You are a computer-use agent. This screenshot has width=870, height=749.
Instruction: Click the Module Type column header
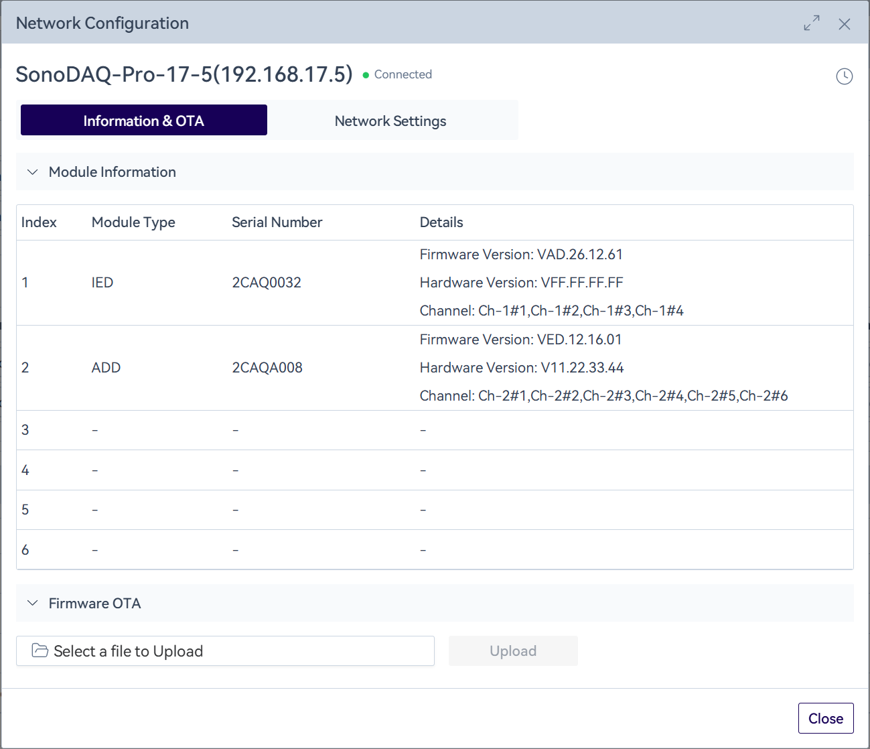coord(133,222)
